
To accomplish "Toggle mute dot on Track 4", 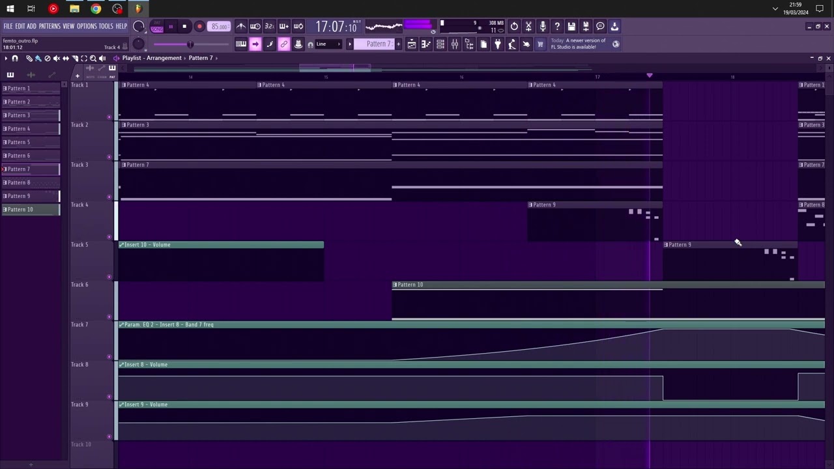I will tap(109, 236).
